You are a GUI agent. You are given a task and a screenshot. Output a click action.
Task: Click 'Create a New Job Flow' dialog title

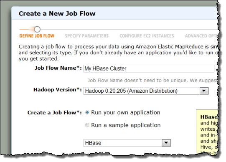[57, 14]
